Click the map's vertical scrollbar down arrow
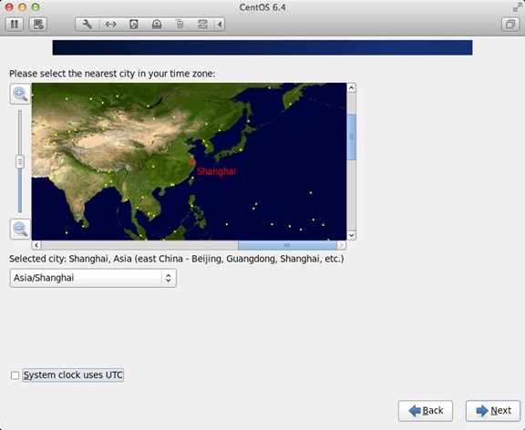The image size is (525, 430). point(351,235)
